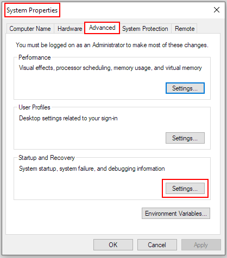The width and height of the screenshot is (227, 258).
Task: Click the desktop settings sign-in description
Action: pos(68,118)
